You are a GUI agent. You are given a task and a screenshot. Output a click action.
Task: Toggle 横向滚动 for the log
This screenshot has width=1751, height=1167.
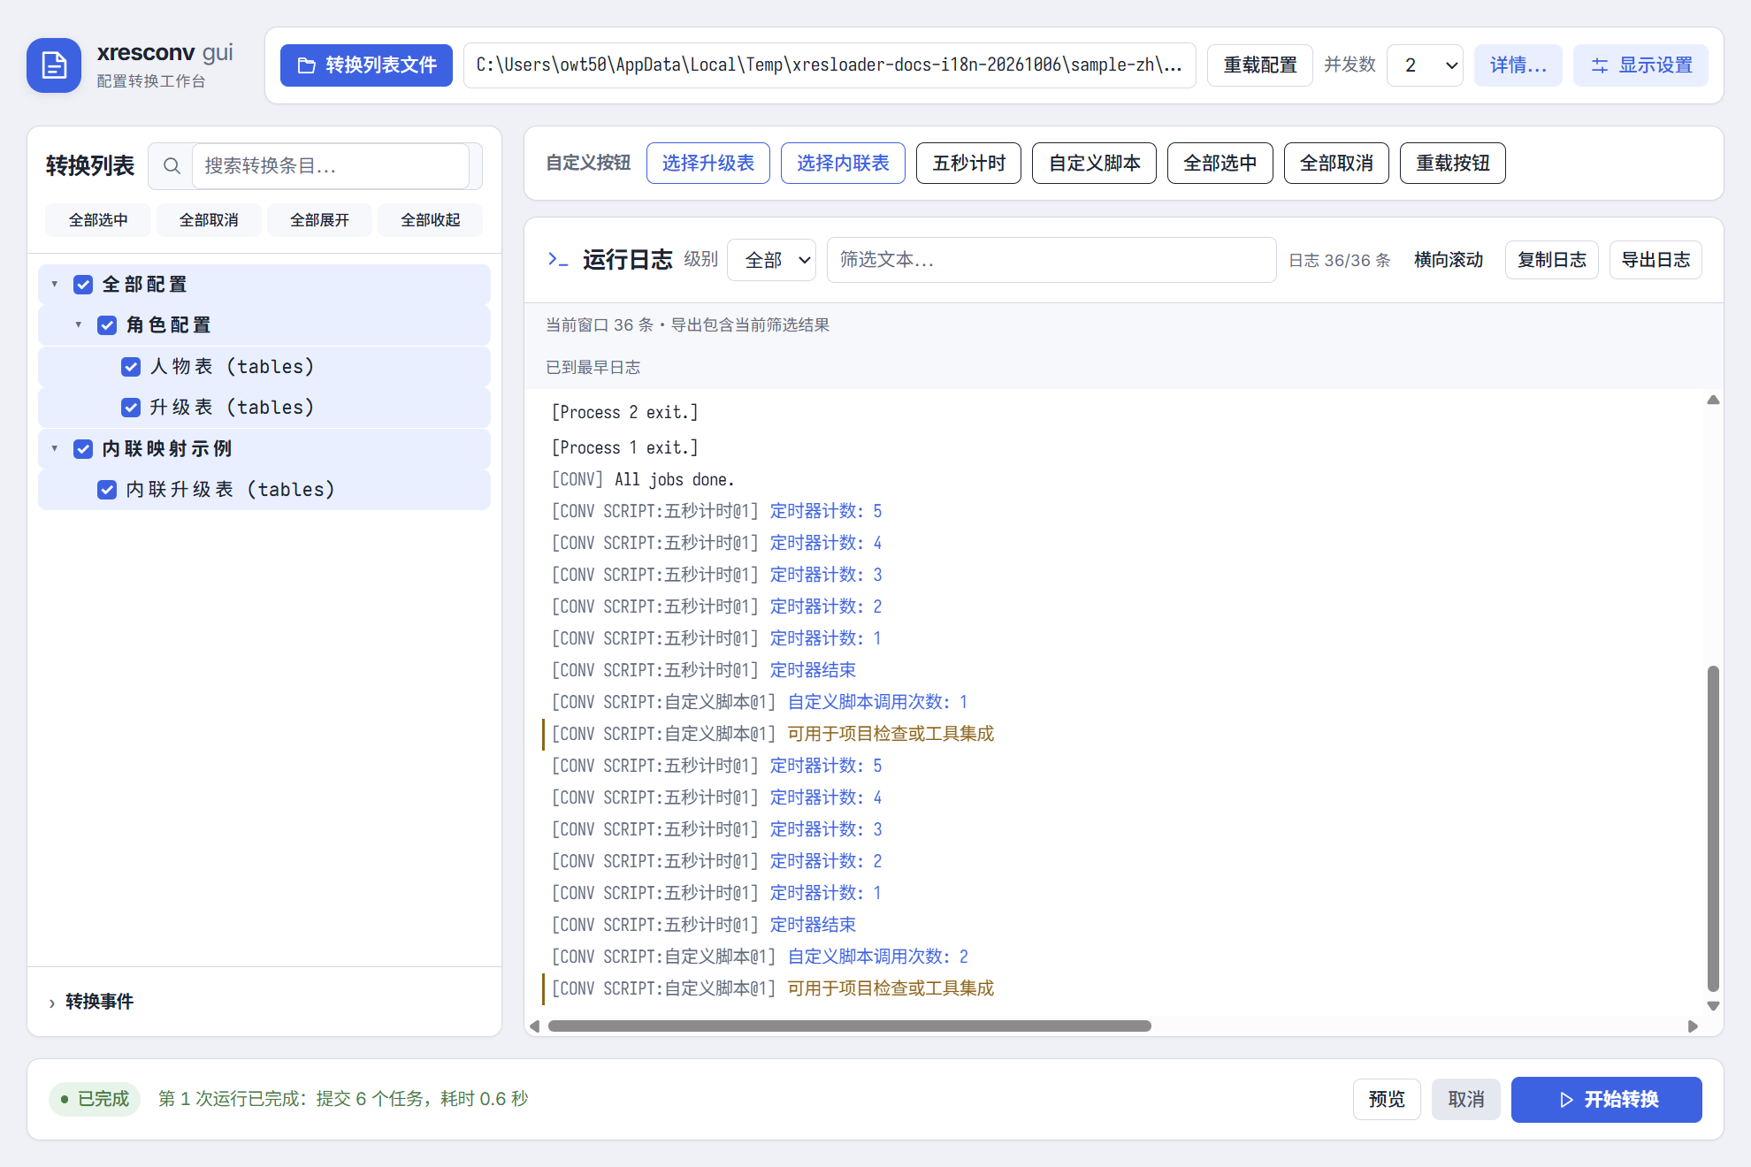pyautogui.click(x=1449, y=260)
